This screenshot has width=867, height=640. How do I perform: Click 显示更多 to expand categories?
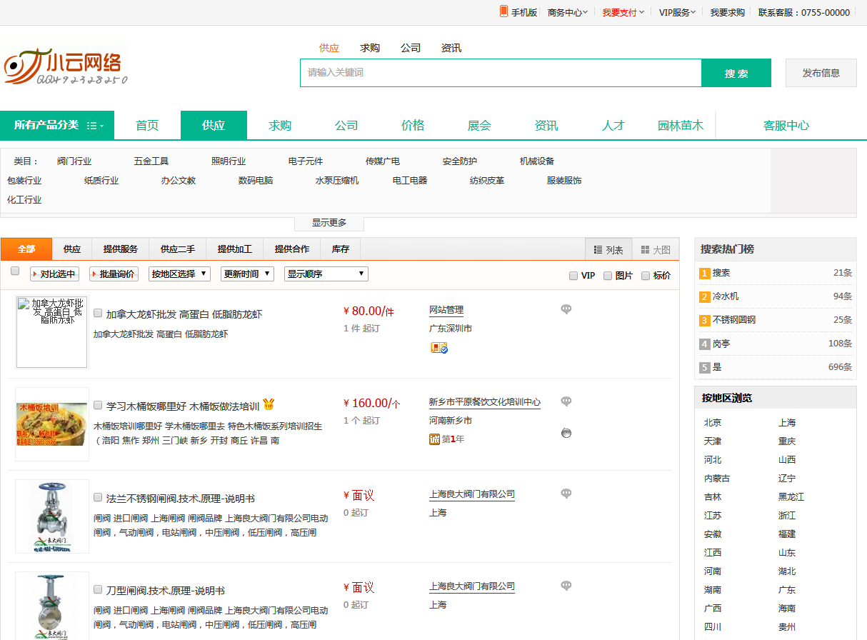coord(329,223)
